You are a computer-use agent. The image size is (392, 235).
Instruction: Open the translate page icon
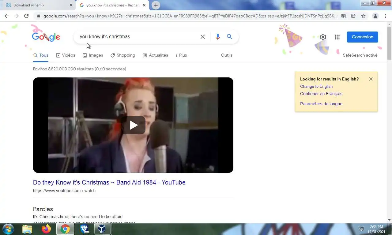pos(344,16)
